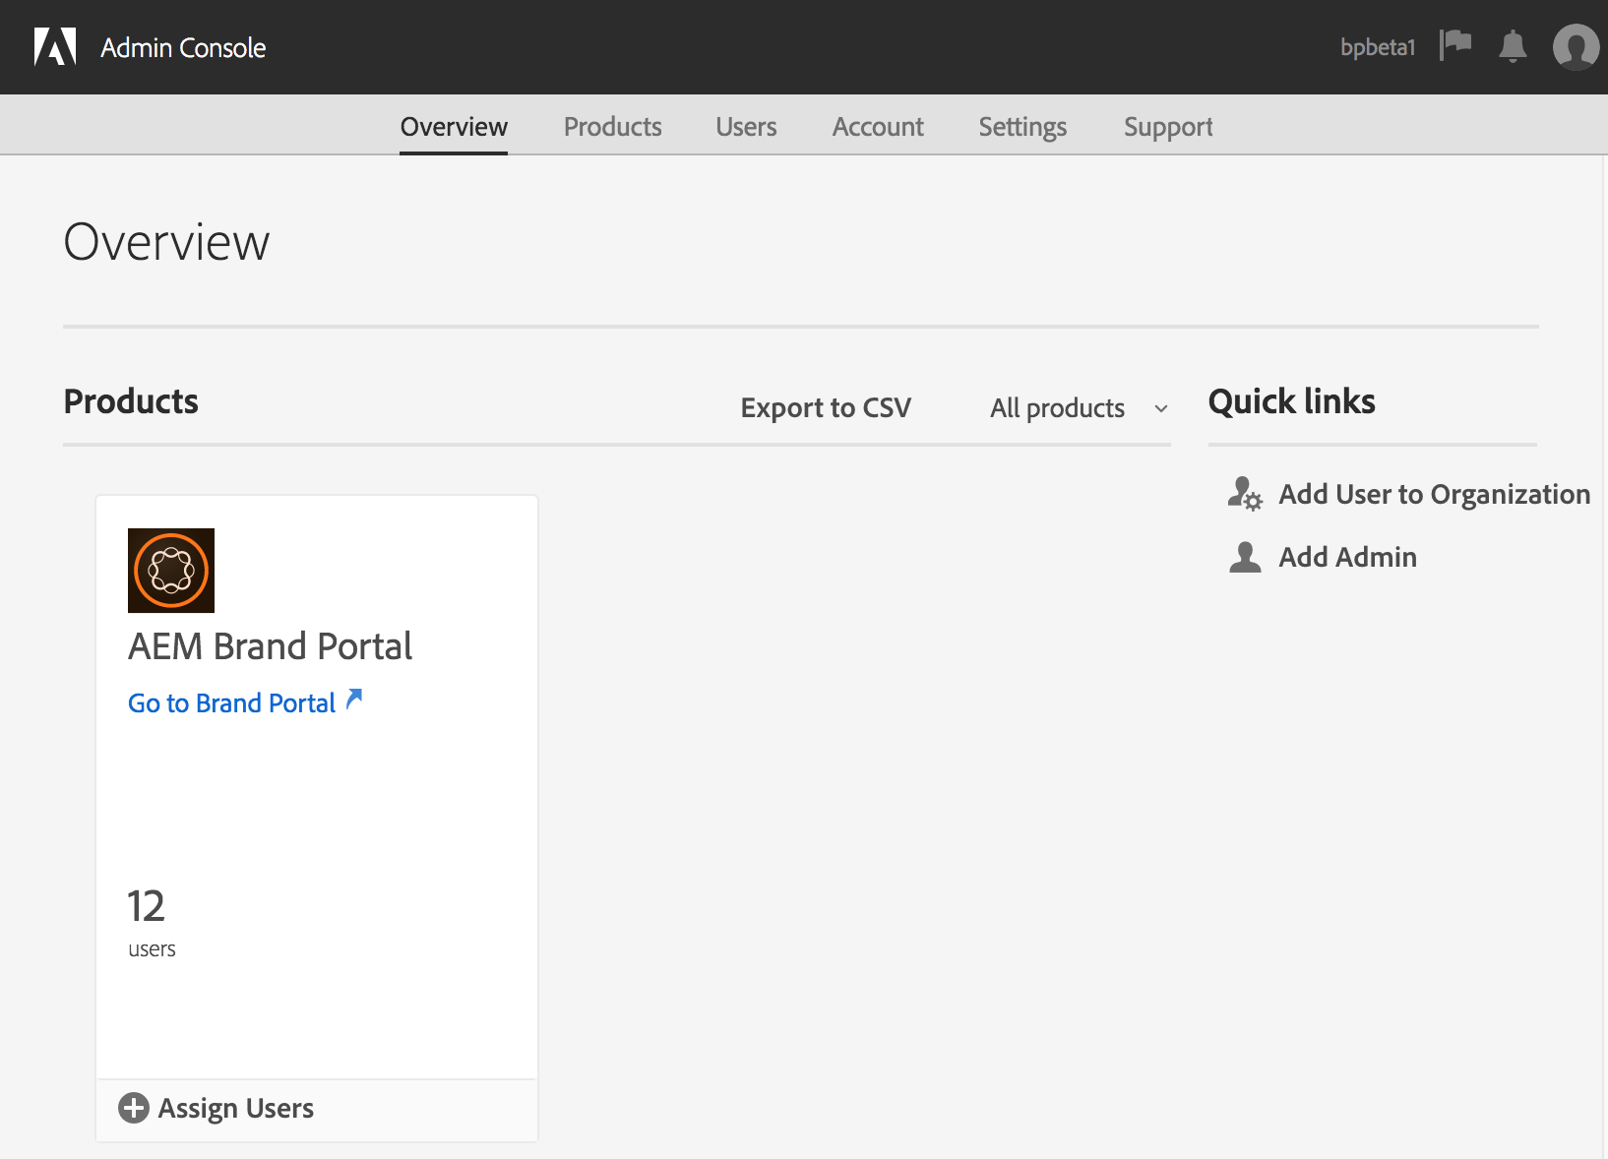
Task: Open the Settings tab
Action: coord(1021,127)
